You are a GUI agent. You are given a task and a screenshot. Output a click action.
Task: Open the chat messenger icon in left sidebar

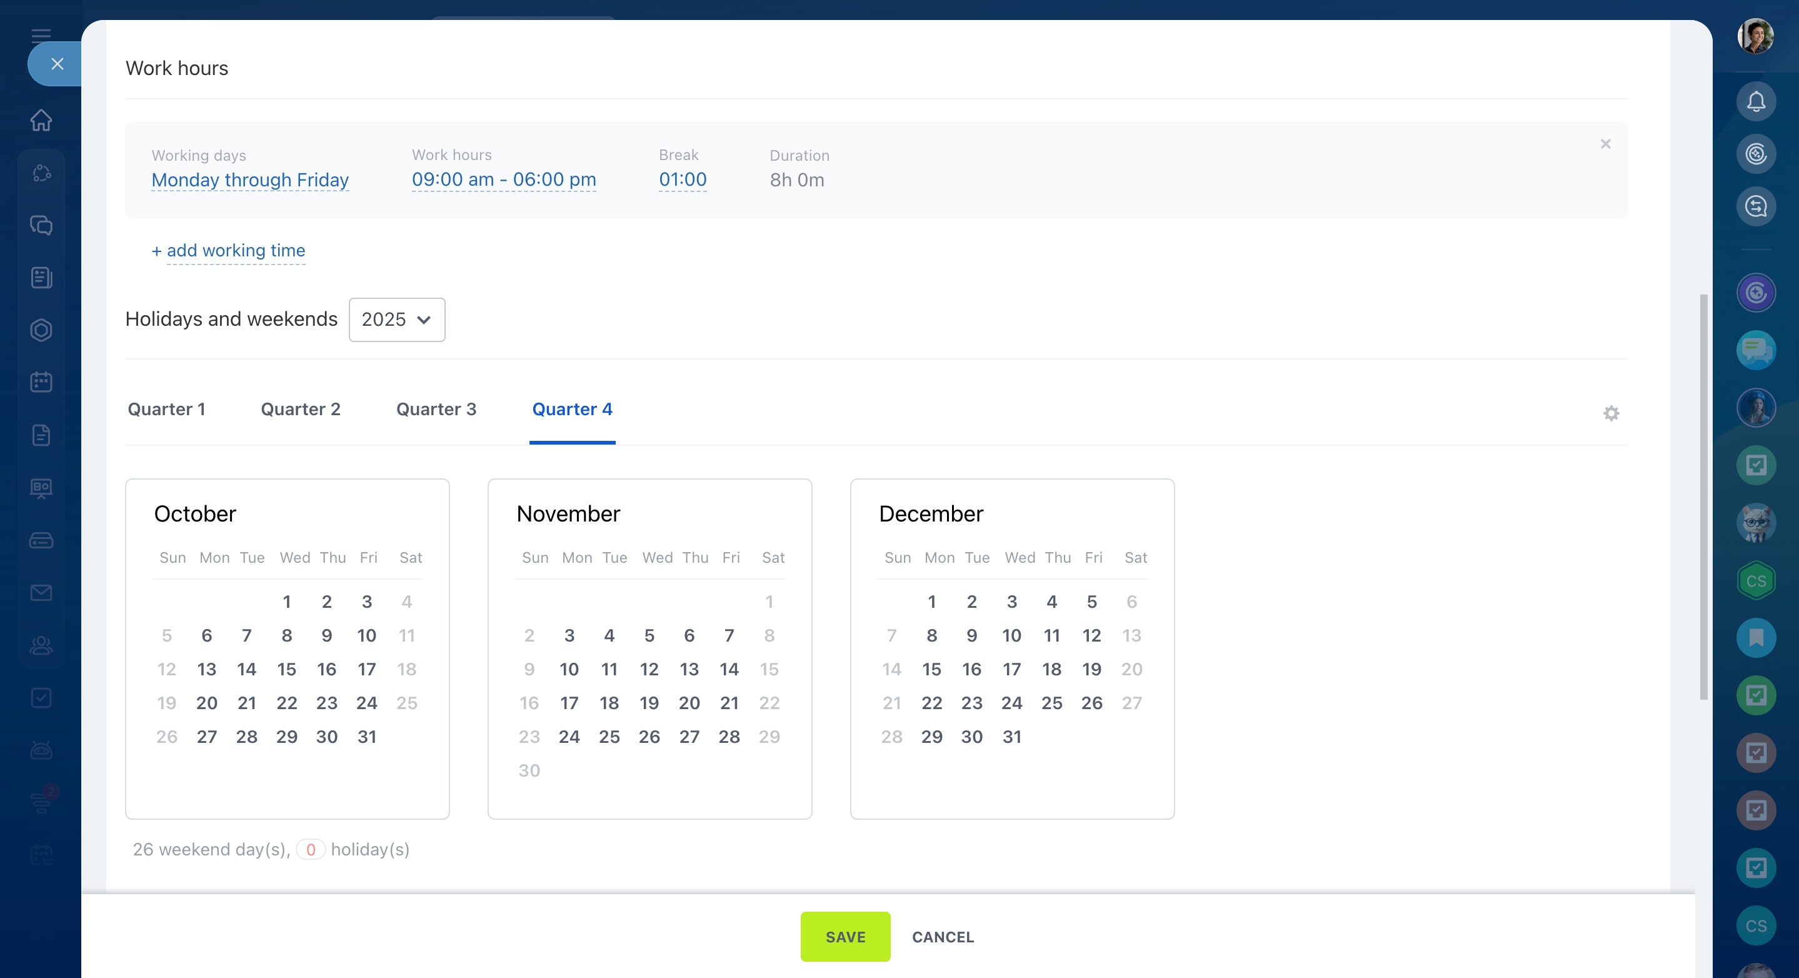click(41, 225)
